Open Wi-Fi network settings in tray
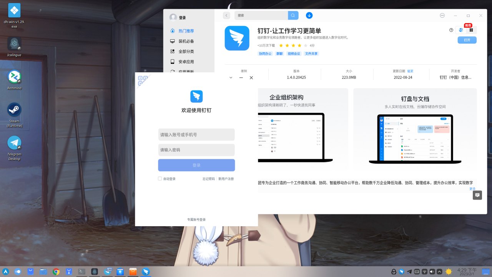Image resolution: width=492 pixels, height=277 pixels. pyautogui.click(x=424, y=272)
